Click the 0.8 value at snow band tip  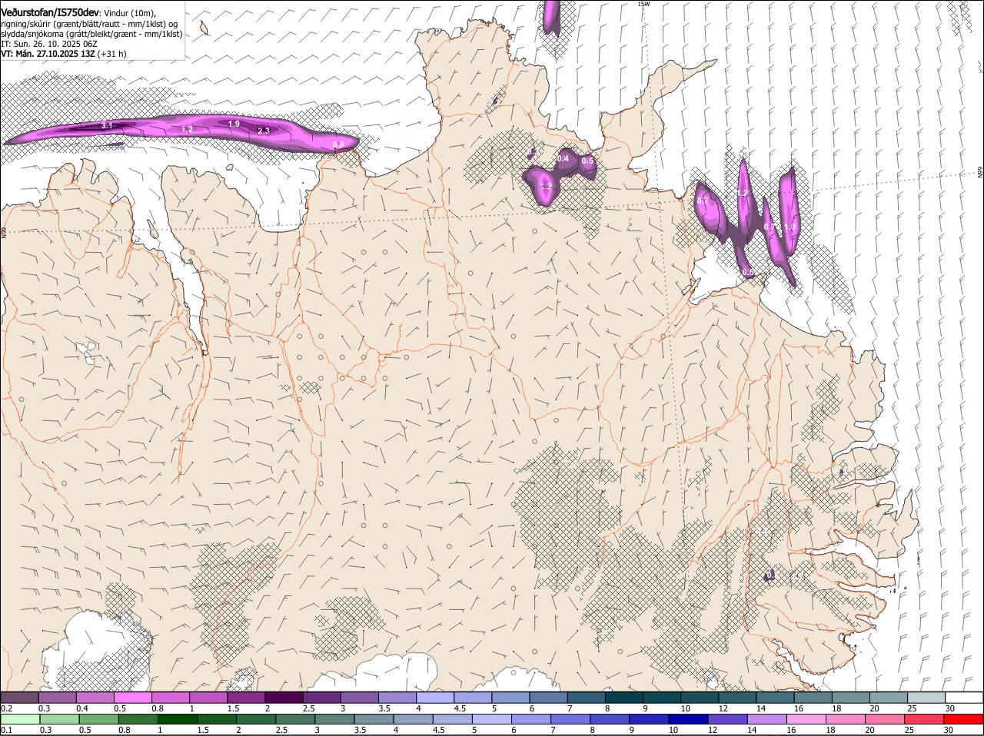338,144
